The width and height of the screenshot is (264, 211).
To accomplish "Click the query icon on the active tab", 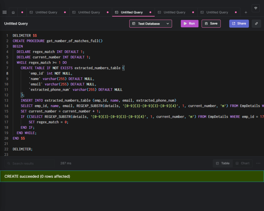I will pos(116,12).
